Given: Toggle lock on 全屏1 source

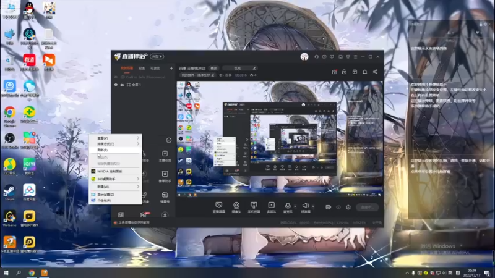Looking at the screenshot, I should (x=122, y=85).
